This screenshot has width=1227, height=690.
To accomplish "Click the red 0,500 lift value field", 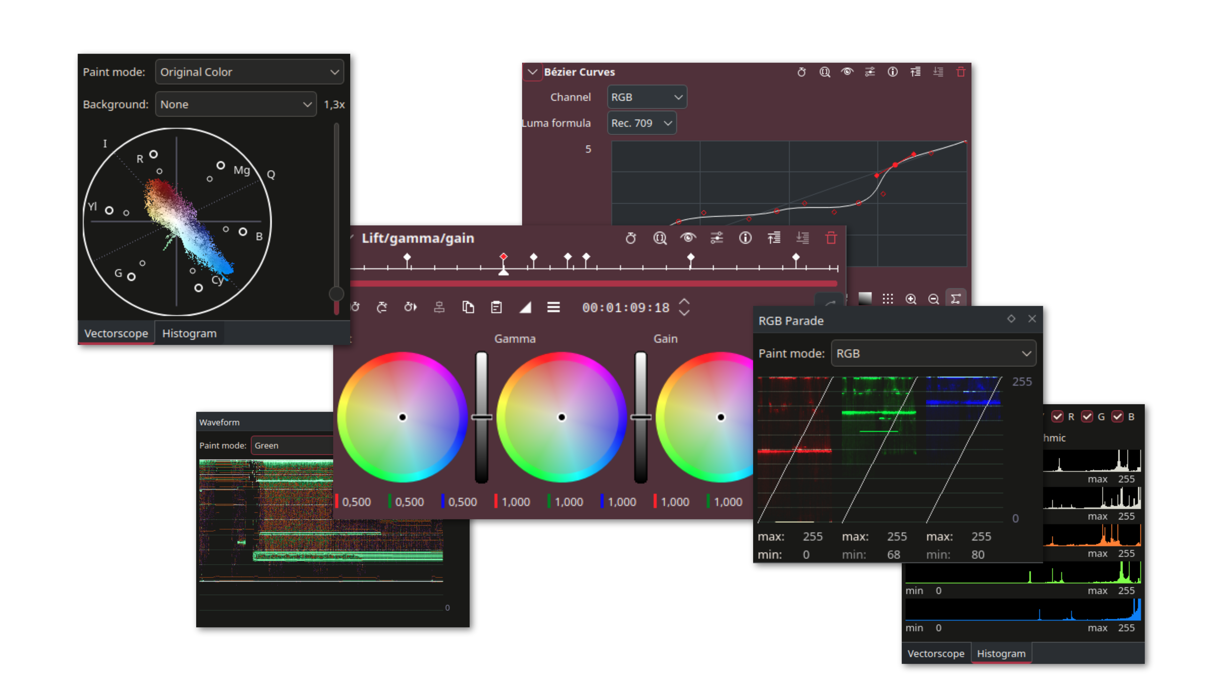I will pyautogui.click(x=356, y=502).
